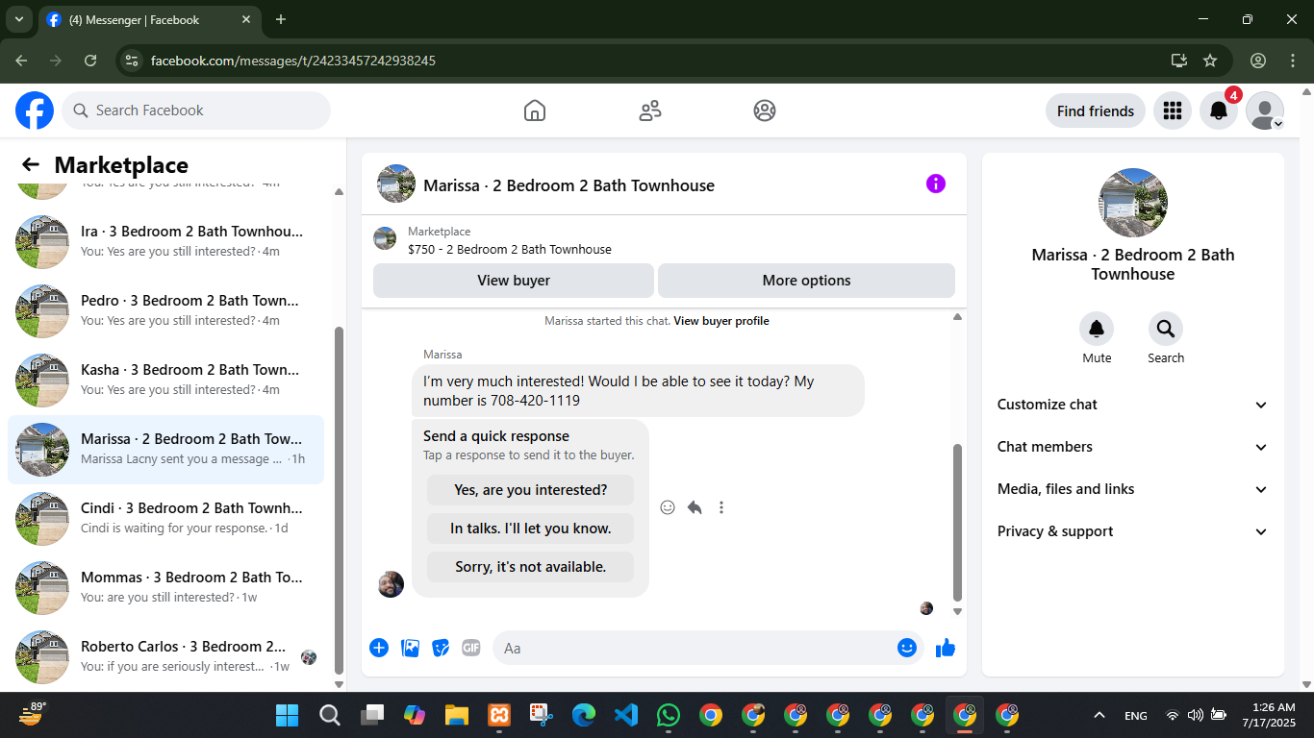The image size is (1314, 738).
Task: Click the listing thumbnail in chat header
Action: (396, 184)
